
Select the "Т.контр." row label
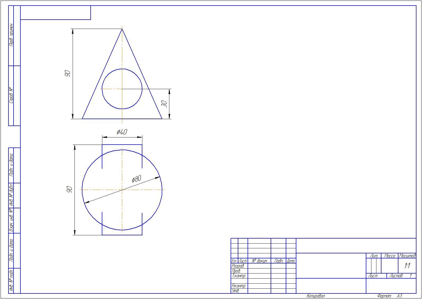(x=239, y=276)
